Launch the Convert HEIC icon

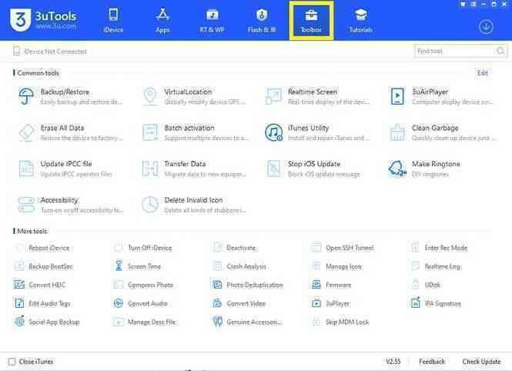(19, 285)
